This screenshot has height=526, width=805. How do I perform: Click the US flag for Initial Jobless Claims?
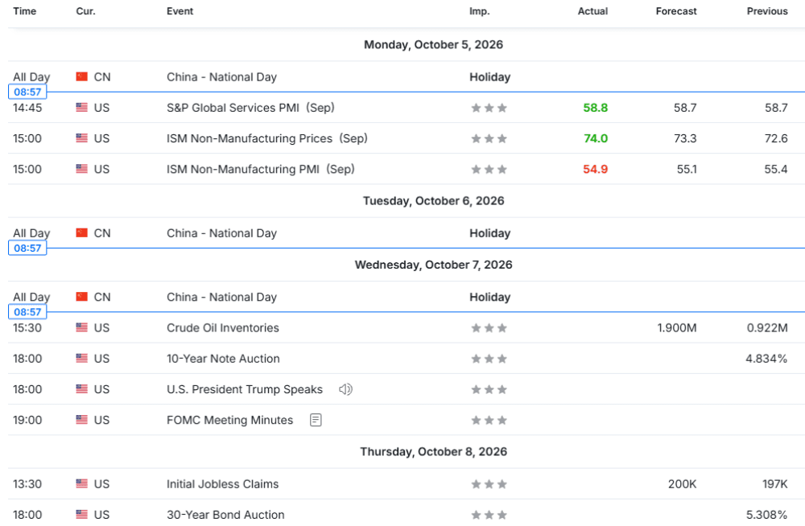[x=81, y=483]
